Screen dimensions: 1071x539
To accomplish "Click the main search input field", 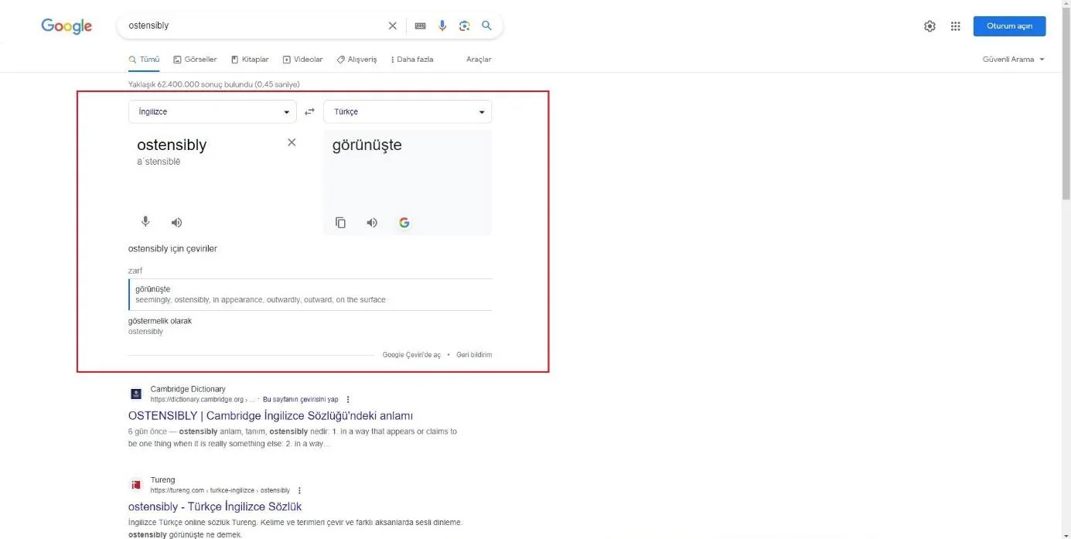I will [x=255, y=26].
